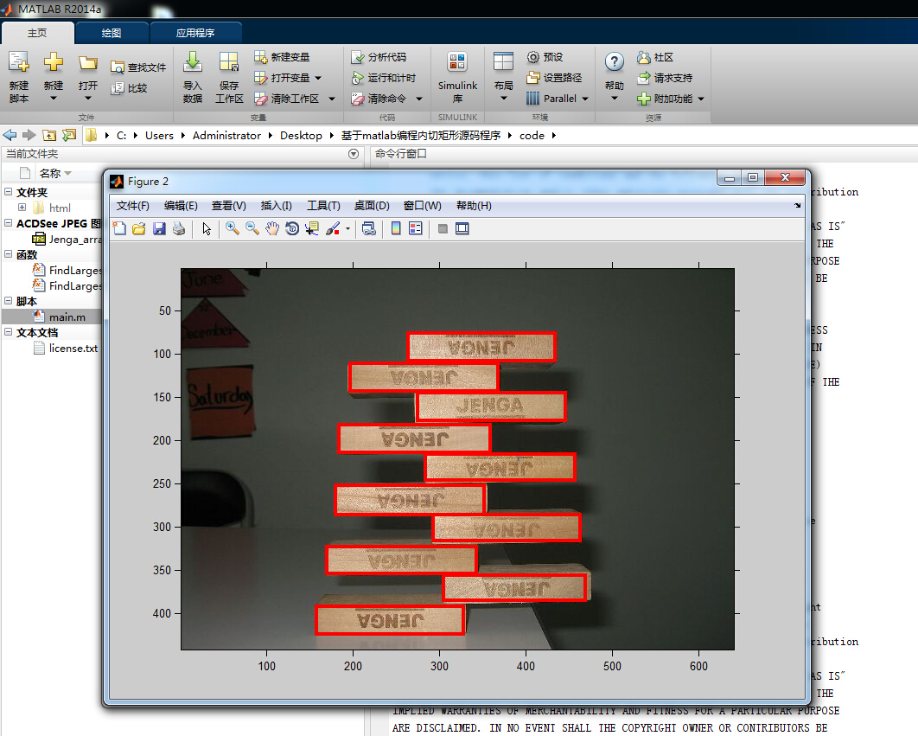The width and height of the screenshot is (918, 736).
Task: Open the Simulink 库 library
Action: 457,77
